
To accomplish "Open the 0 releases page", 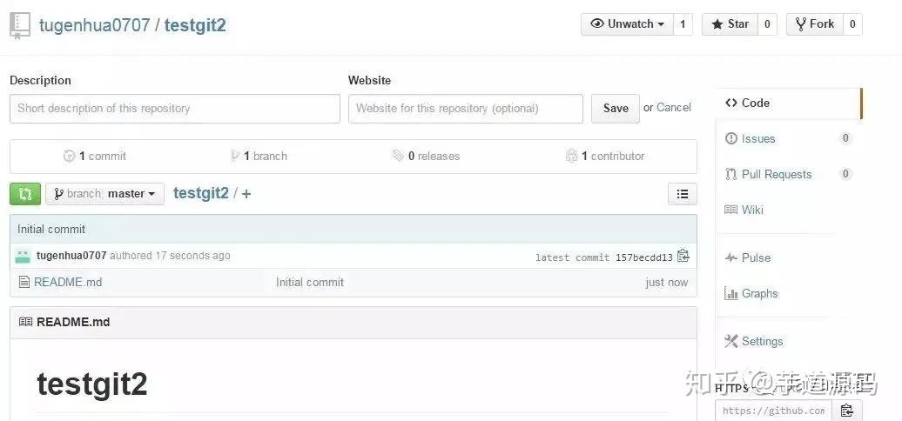I will coord(427,156).
